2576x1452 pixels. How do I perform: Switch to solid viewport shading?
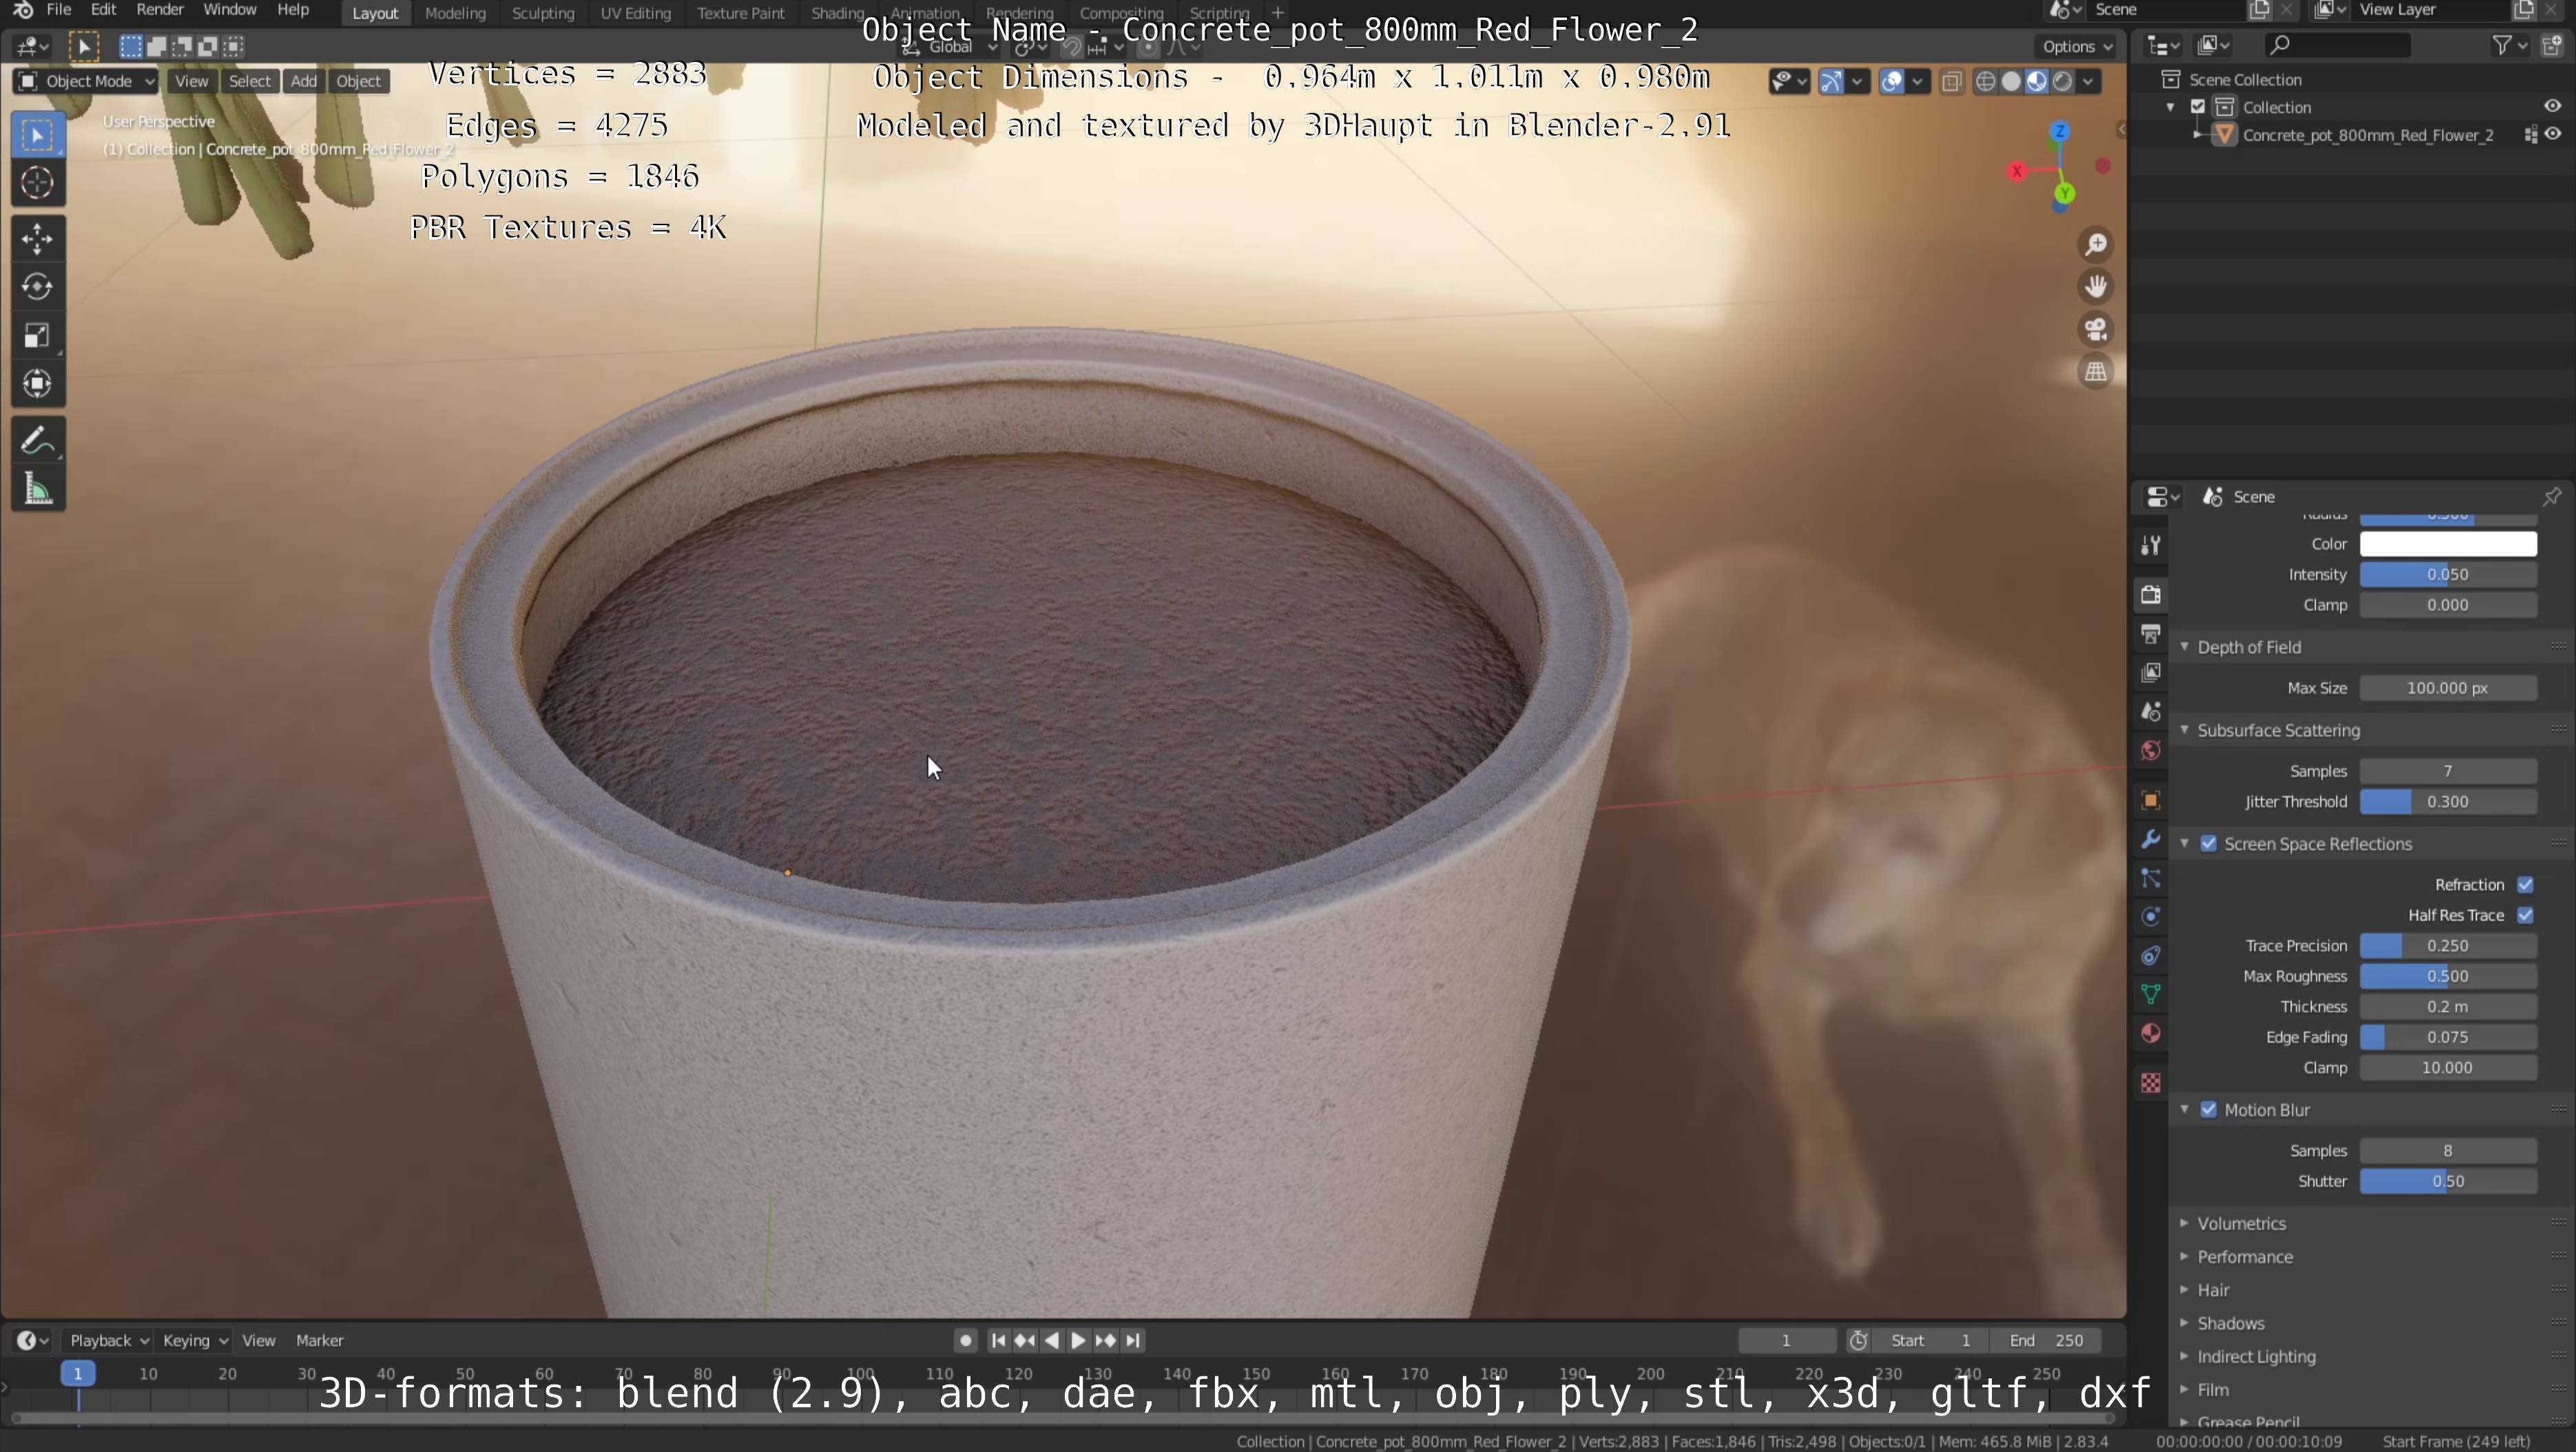[x=2011, y=82]
